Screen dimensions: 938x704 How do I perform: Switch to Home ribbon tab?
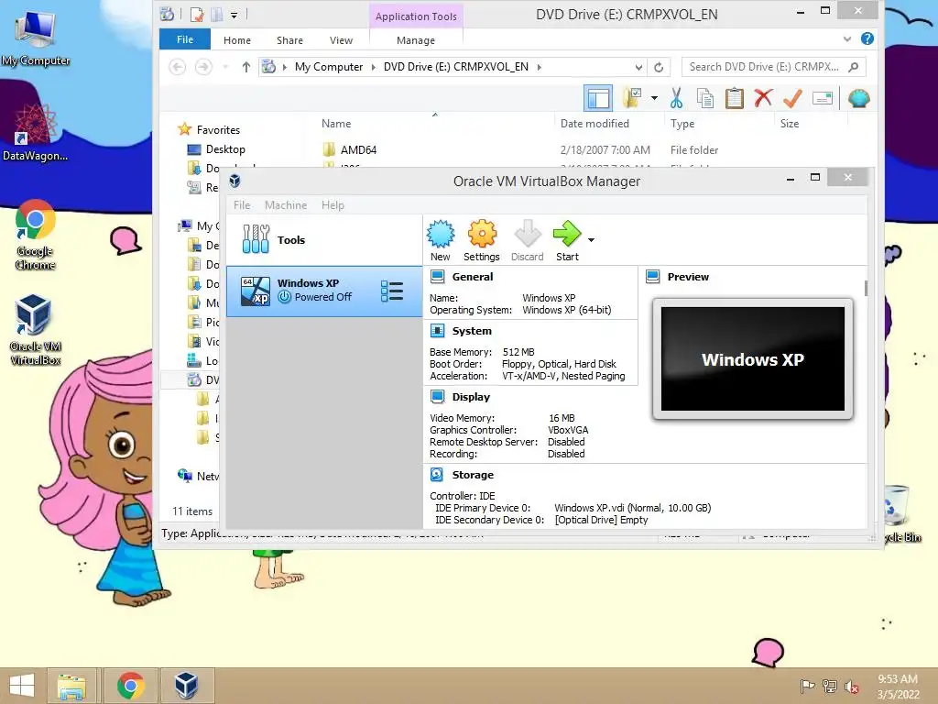[x=237, y=40]
